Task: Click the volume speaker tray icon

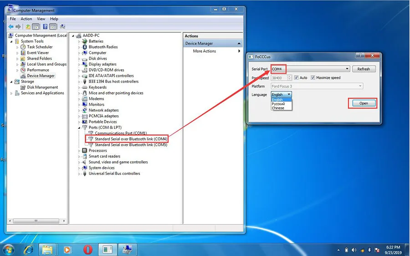Action: coord(354,250)
